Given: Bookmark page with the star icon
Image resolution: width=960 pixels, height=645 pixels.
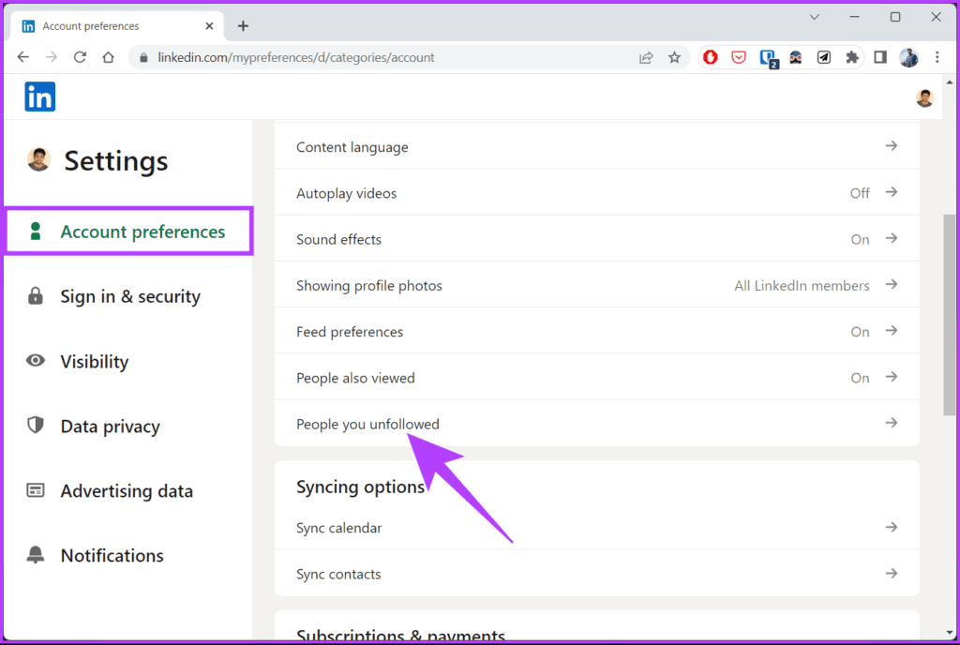Looking at the screenshot, I should [674, 57].
